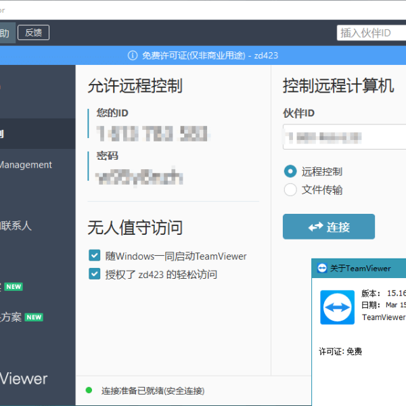This screenshot has height=406, width=406.
Task: Toggle 随Windows一同启动TeamViewer checkbox
Action: [95, 256]
